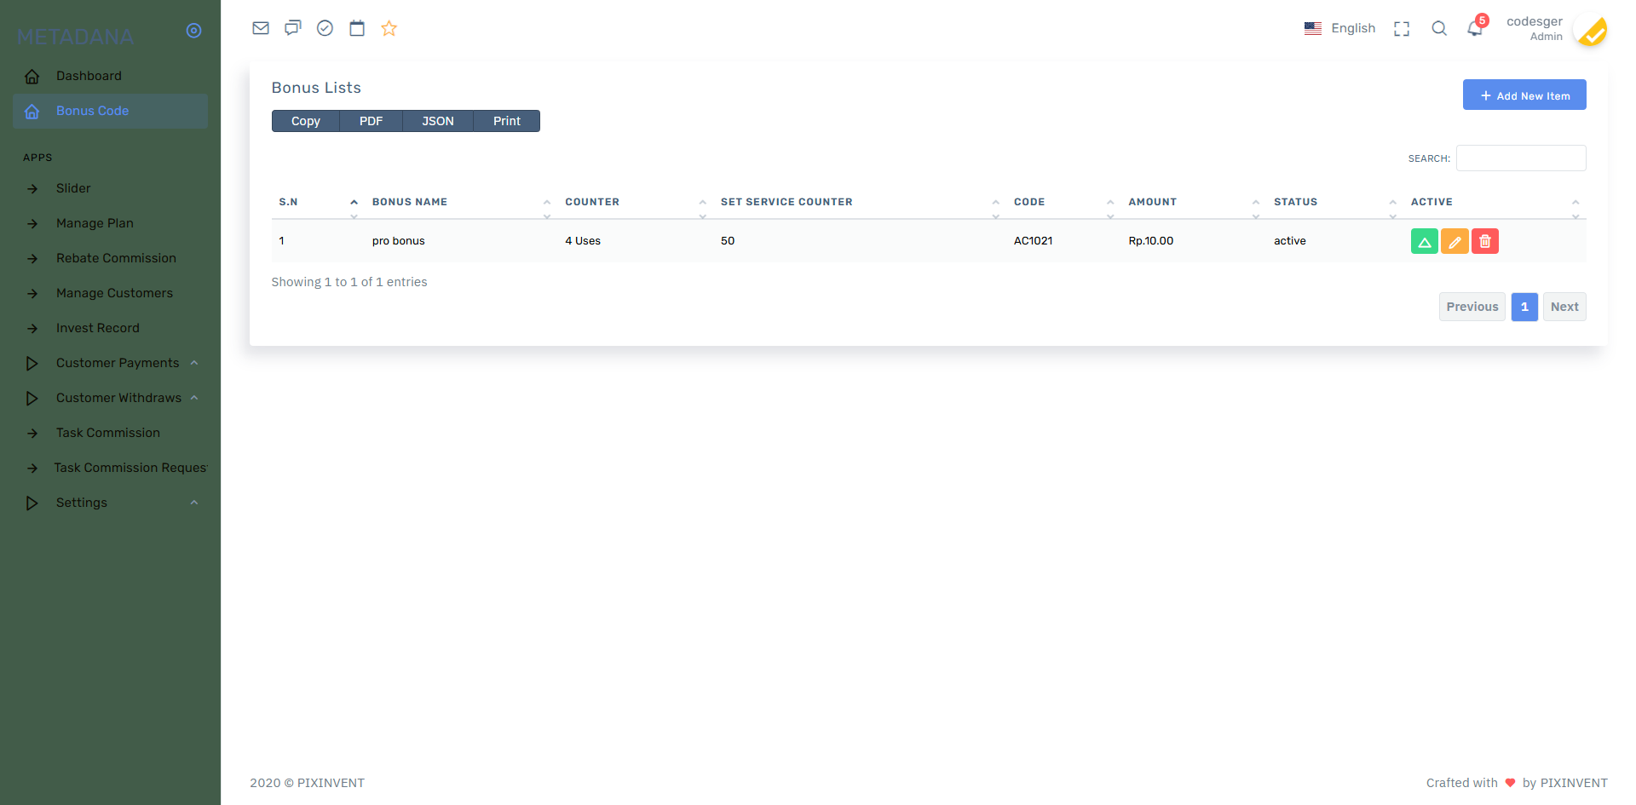Open Dashboard menu item
1636x805 pixels.
click(110, 76)
